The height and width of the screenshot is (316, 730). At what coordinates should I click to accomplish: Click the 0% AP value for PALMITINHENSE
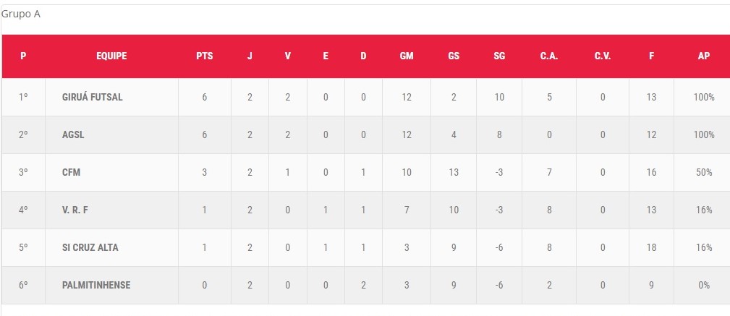click(704, 285)
